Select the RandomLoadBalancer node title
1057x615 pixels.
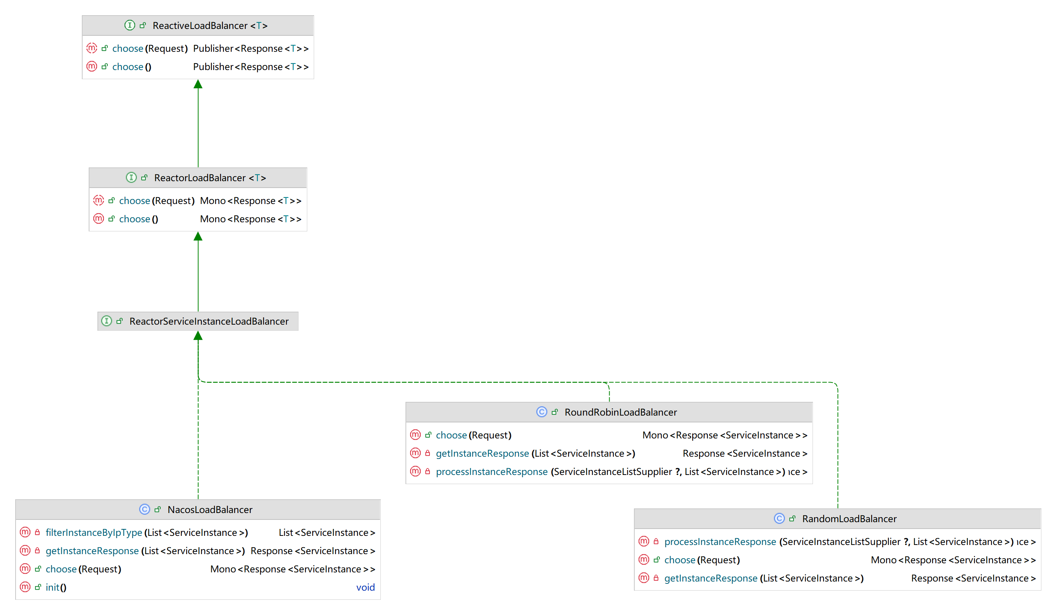point(849,519)
